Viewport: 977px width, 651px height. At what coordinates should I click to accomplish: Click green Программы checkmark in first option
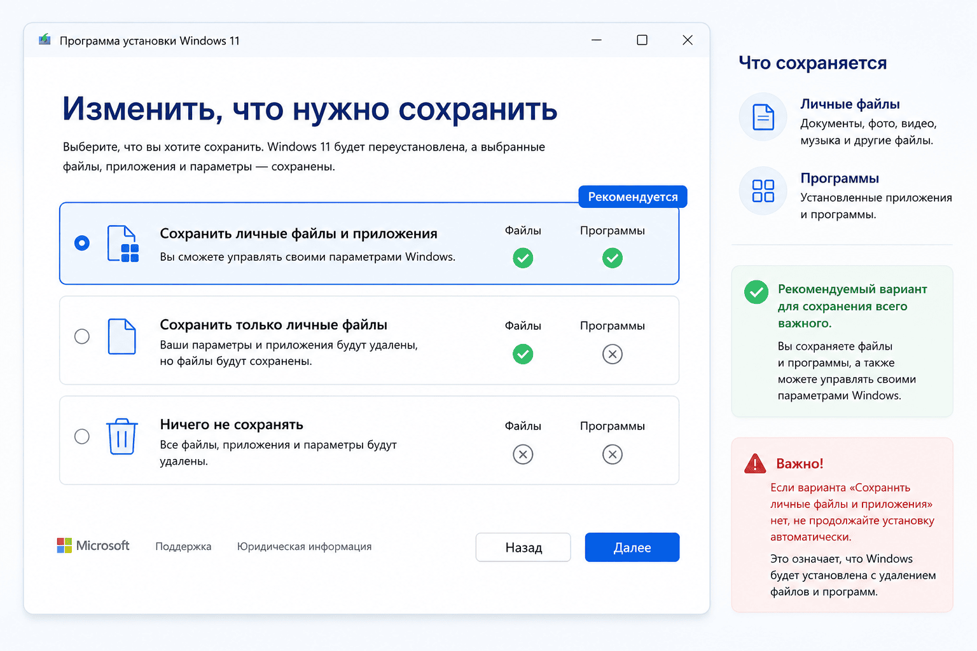(613, 258)
